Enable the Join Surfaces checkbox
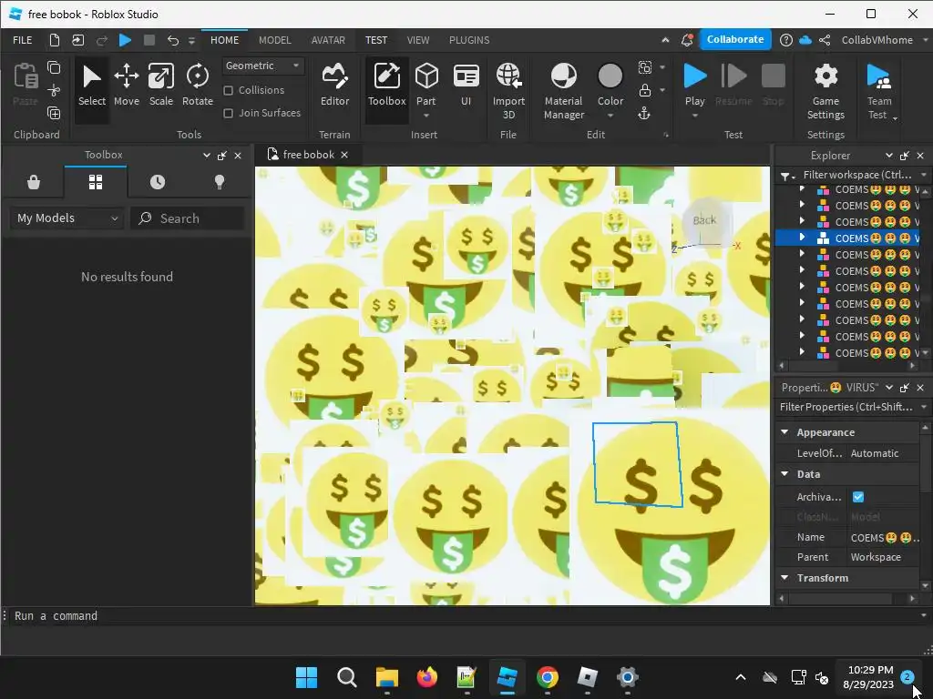 pos(228,113)
